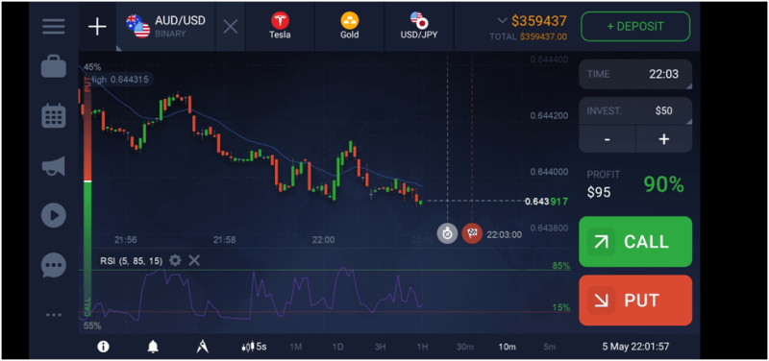Select the 5m chart range
Image resolution: width=769 pixels, height=361 pixels.
[549, 347]
